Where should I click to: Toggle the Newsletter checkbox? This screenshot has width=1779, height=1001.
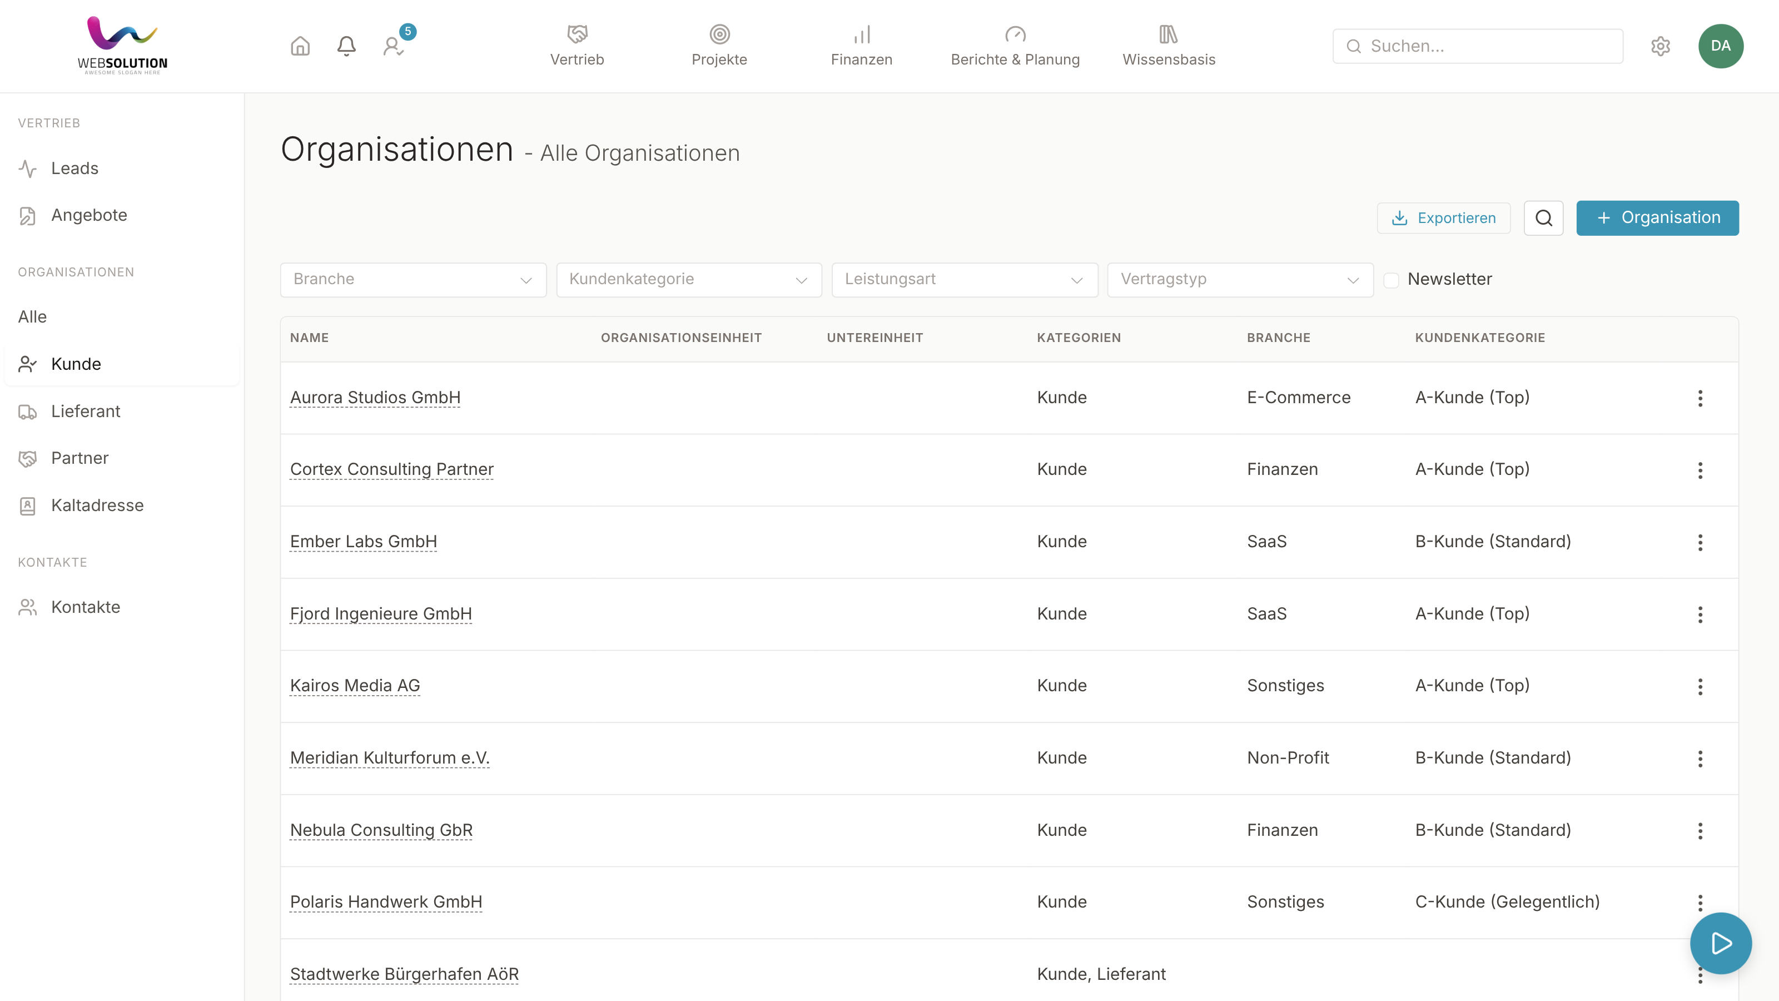point(1391,280)
